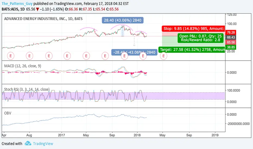The image size is (253, 149).
Task: Click the Stoch RSI 100.0000 axis value
Action: click(x=233, y=90)
